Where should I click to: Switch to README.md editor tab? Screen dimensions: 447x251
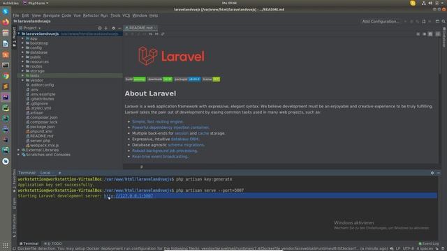click(x=141, y=28)
